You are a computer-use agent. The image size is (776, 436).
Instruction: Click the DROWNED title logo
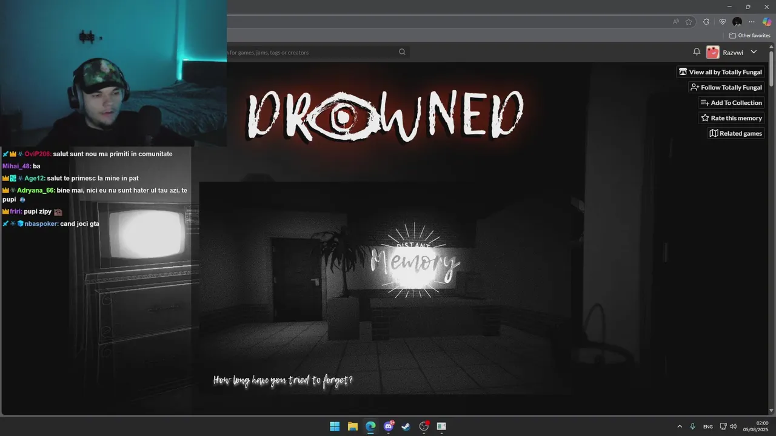386,115
